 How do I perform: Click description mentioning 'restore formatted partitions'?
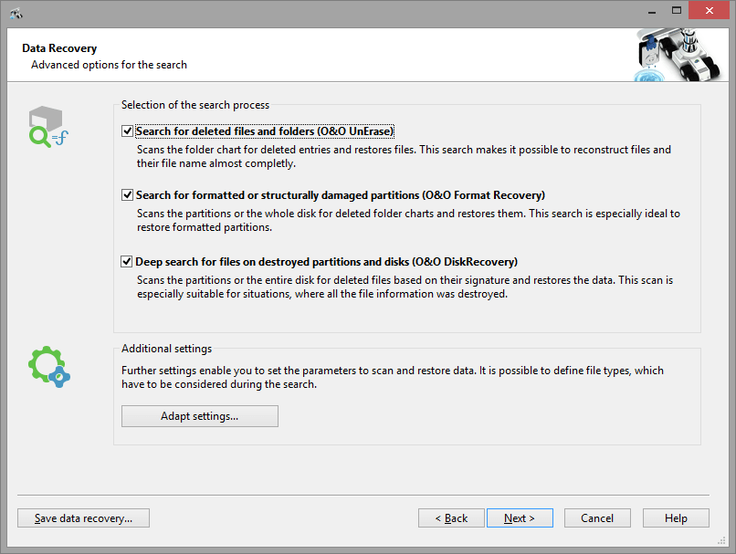[408, 220]
